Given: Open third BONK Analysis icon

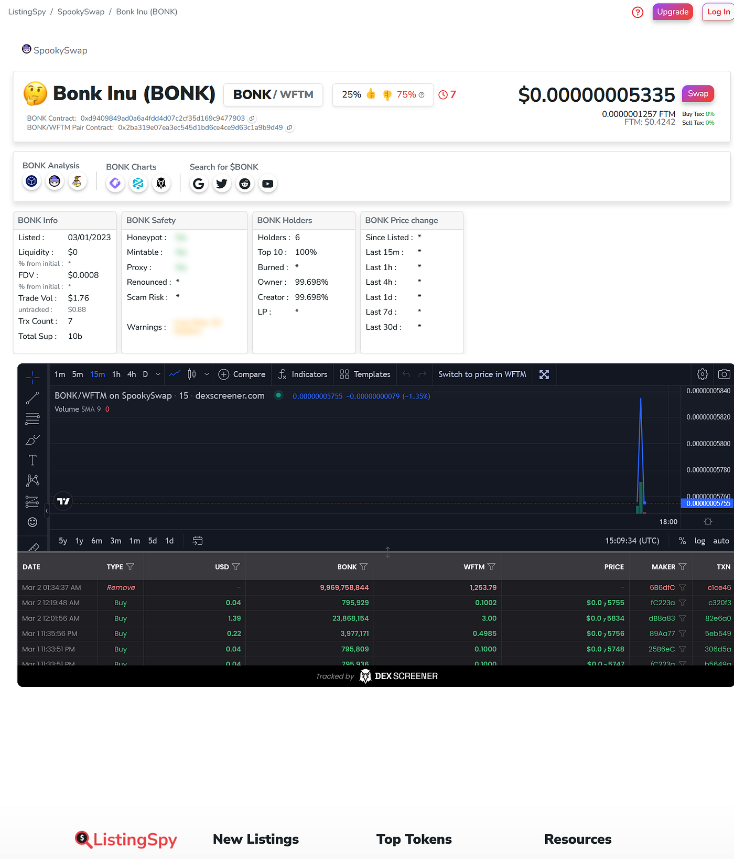Looking at the screenshot, I should click(78, 181).
